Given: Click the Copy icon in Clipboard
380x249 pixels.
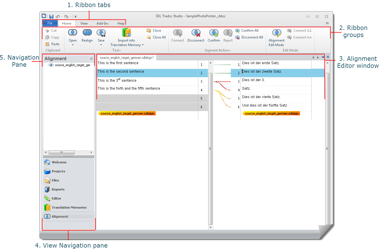Looking at the screenshot, I should pos(47,37).
